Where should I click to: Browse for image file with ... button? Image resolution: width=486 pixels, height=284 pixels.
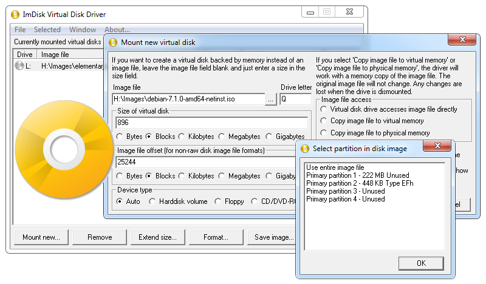[271, 100]
